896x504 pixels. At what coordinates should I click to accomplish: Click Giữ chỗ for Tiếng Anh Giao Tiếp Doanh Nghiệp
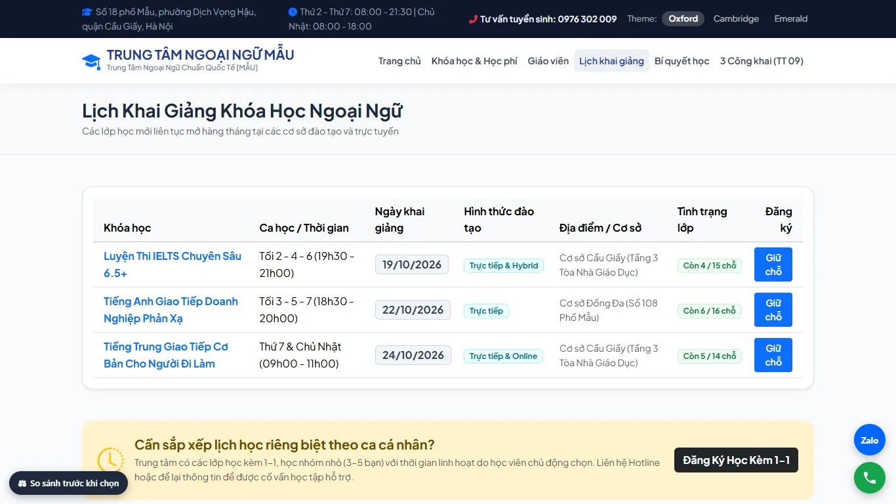[x=773, y=310]
